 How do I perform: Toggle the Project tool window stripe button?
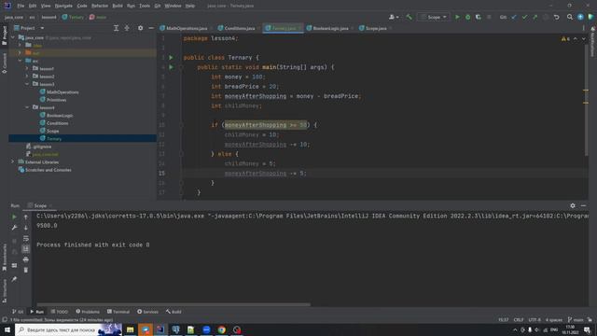pyautogui.click(x=4, y=35)
